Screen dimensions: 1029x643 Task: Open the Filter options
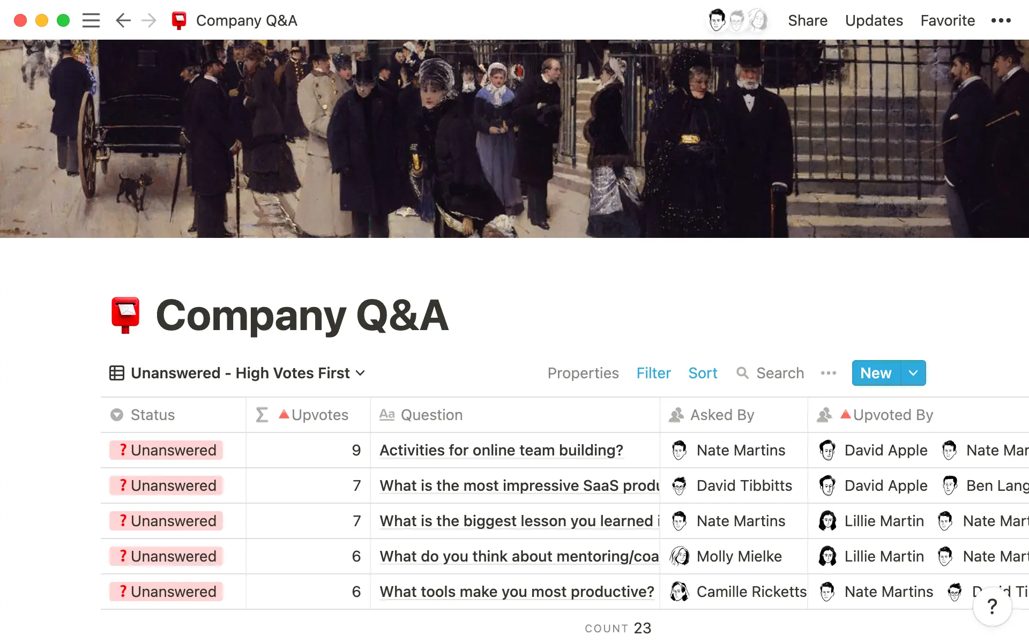click(x=653, y=373)
